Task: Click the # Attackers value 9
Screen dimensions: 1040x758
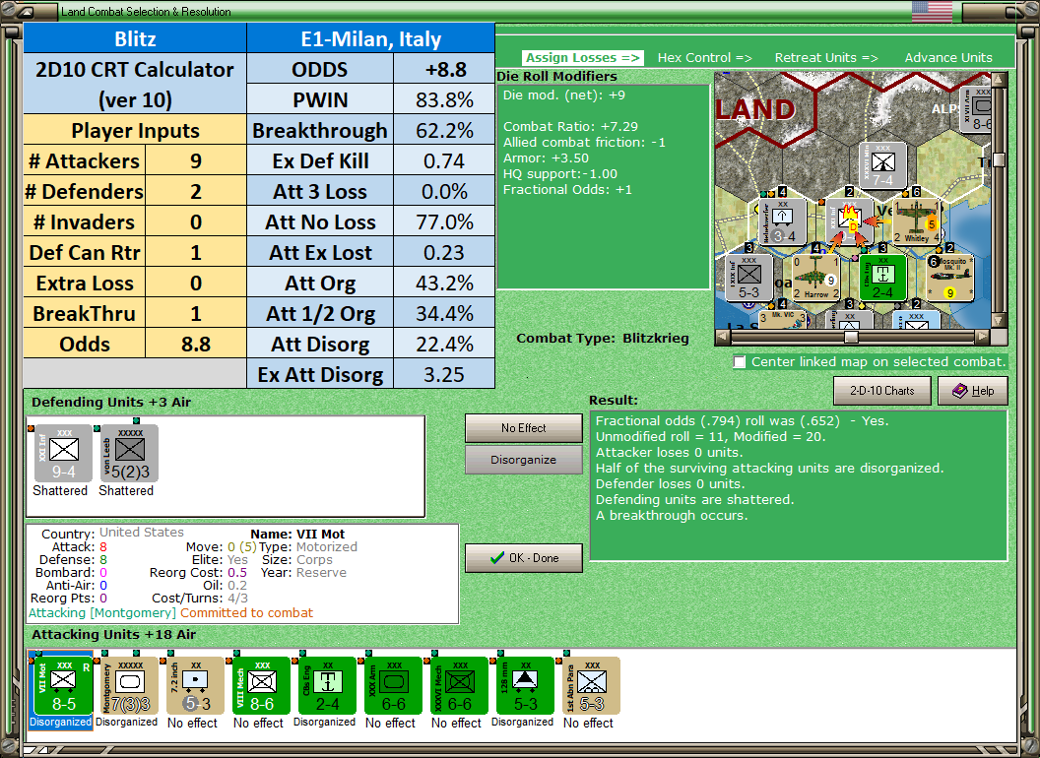Action: [196, 161]
